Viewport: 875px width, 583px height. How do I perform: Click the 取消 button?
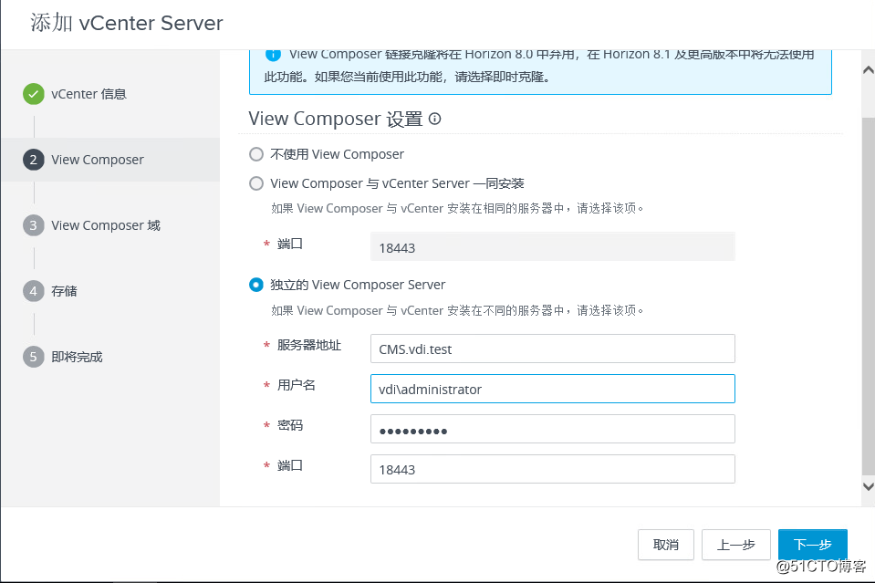click(666, 545)
